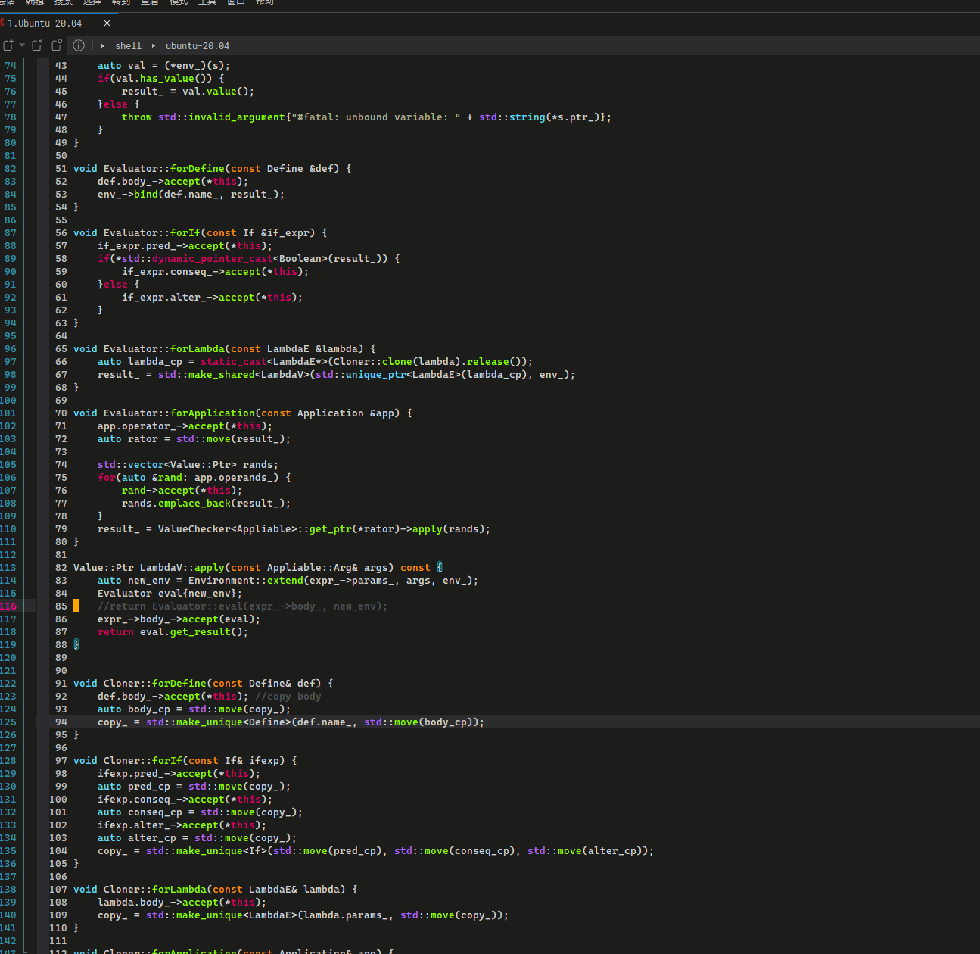Expand the new session dropdown arrow

[22, 45]
